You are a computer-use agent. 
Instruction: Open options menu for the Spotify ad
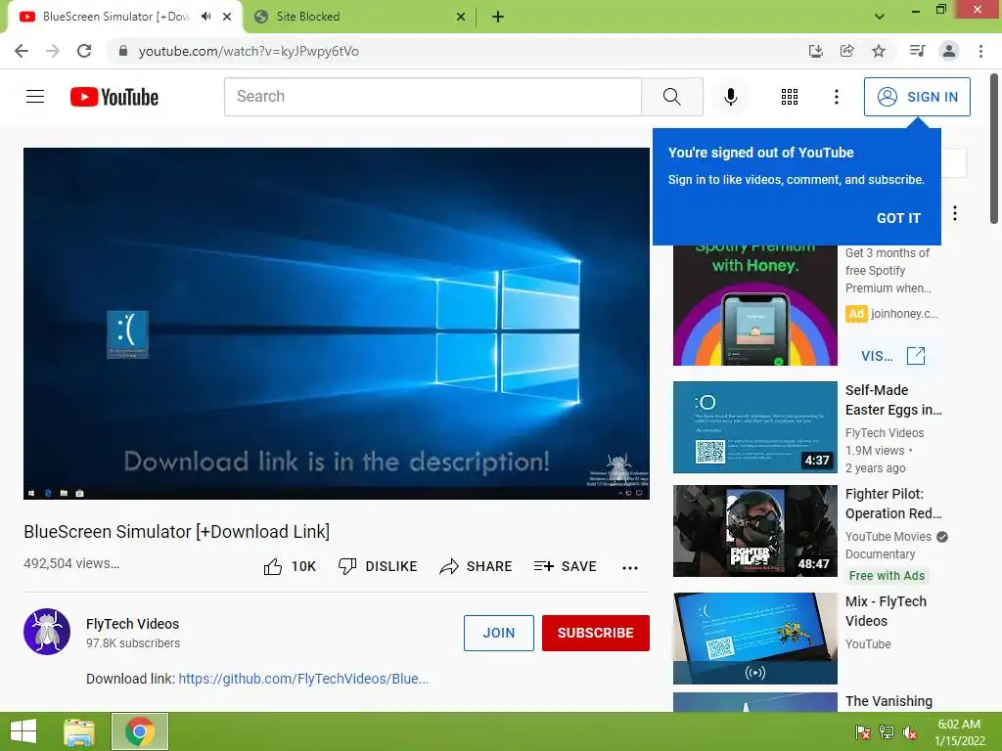pos(955,213)
